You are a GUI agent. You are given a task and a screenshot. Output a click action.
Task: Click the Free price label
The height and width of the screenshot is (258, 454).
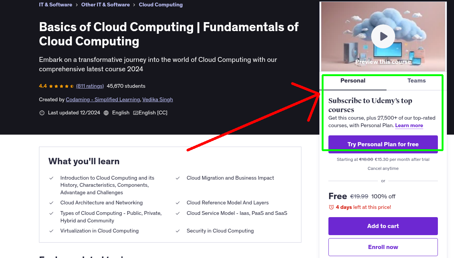[x=338, y=196]
